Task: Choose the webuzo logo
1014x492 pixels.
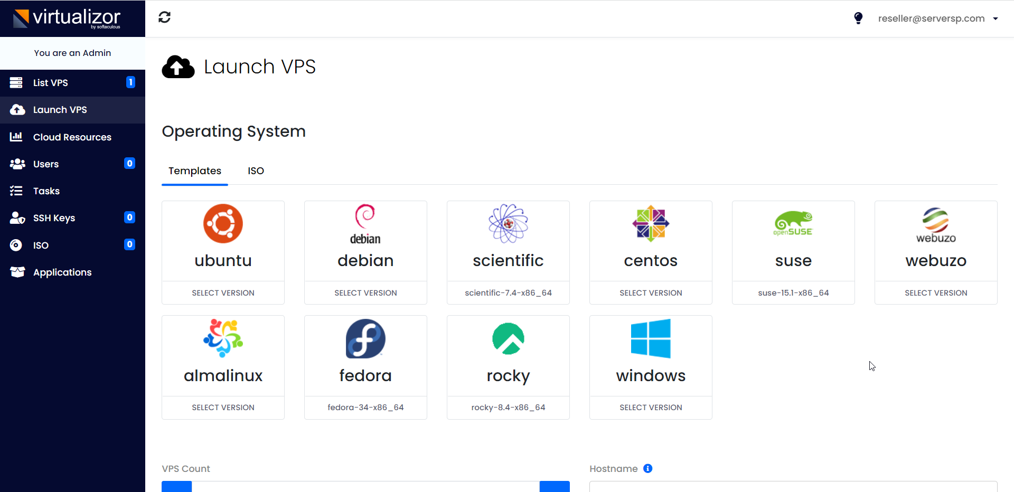Action: 936,225
